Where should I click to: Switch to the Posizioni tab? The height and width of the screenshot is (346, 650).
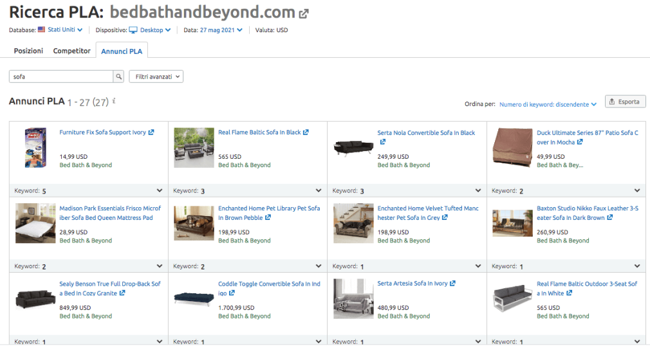coord(28,51)
